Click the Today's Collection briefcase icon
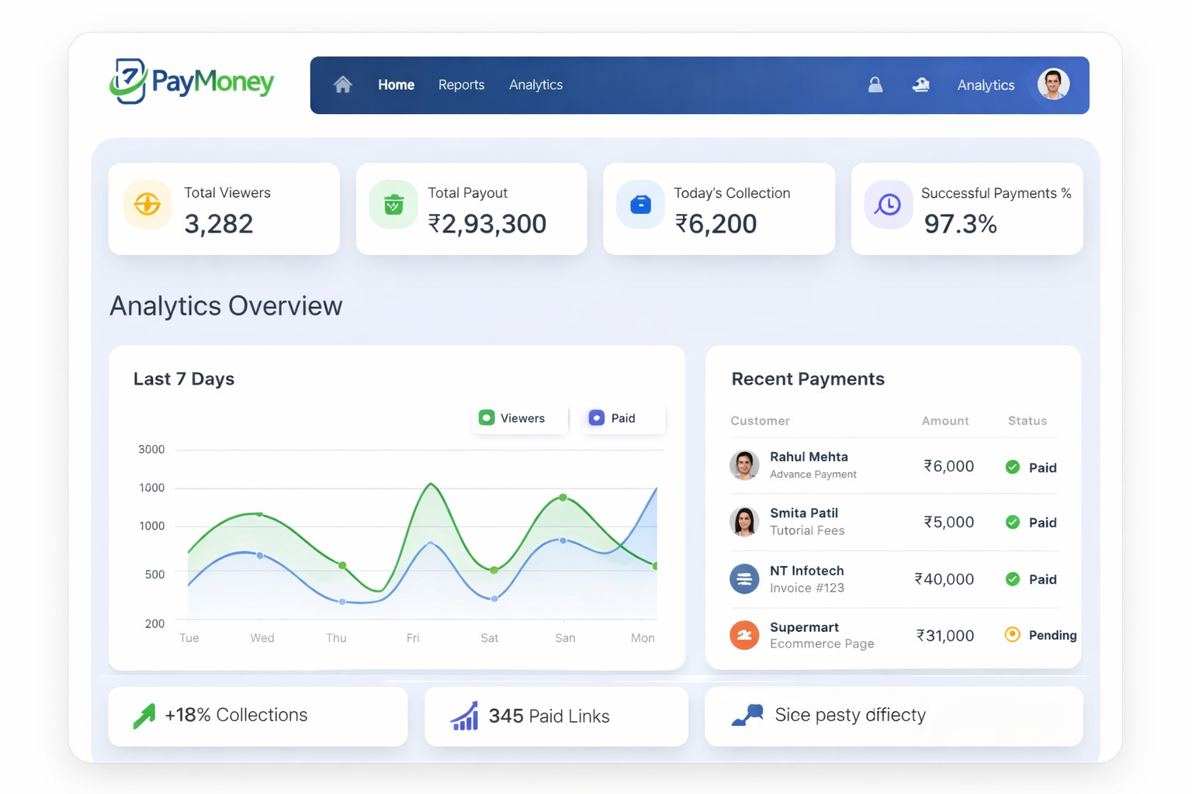Image resolution: width=1192 pixels, height=794 pixels. pos(640,204)
